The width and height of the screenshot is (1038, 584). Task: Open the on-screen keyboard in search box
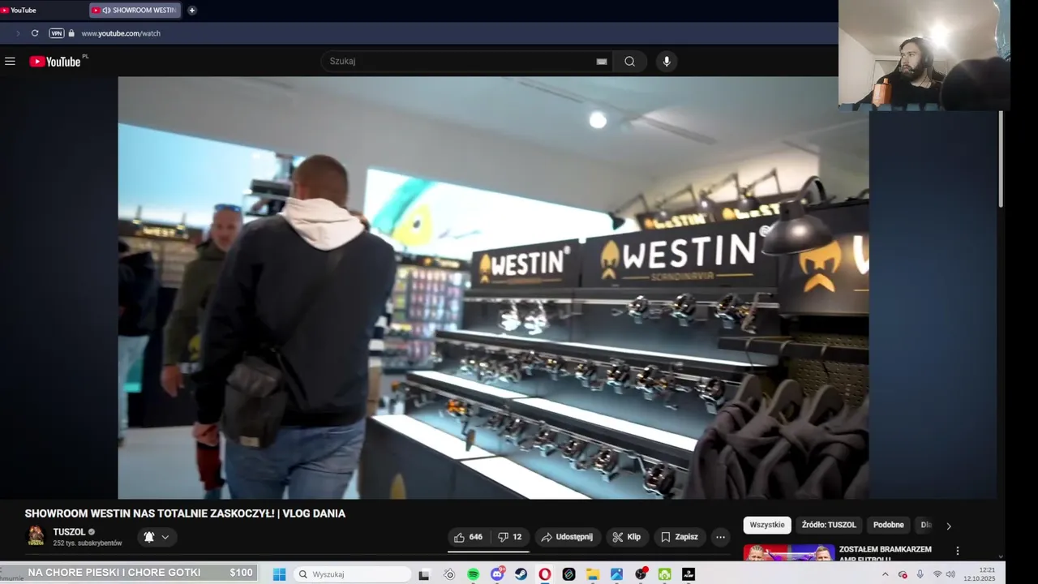tap(602, 62)
